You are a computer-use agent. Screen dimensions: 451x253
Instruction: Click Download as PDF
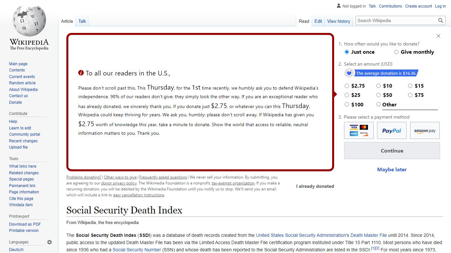point(25,224)
